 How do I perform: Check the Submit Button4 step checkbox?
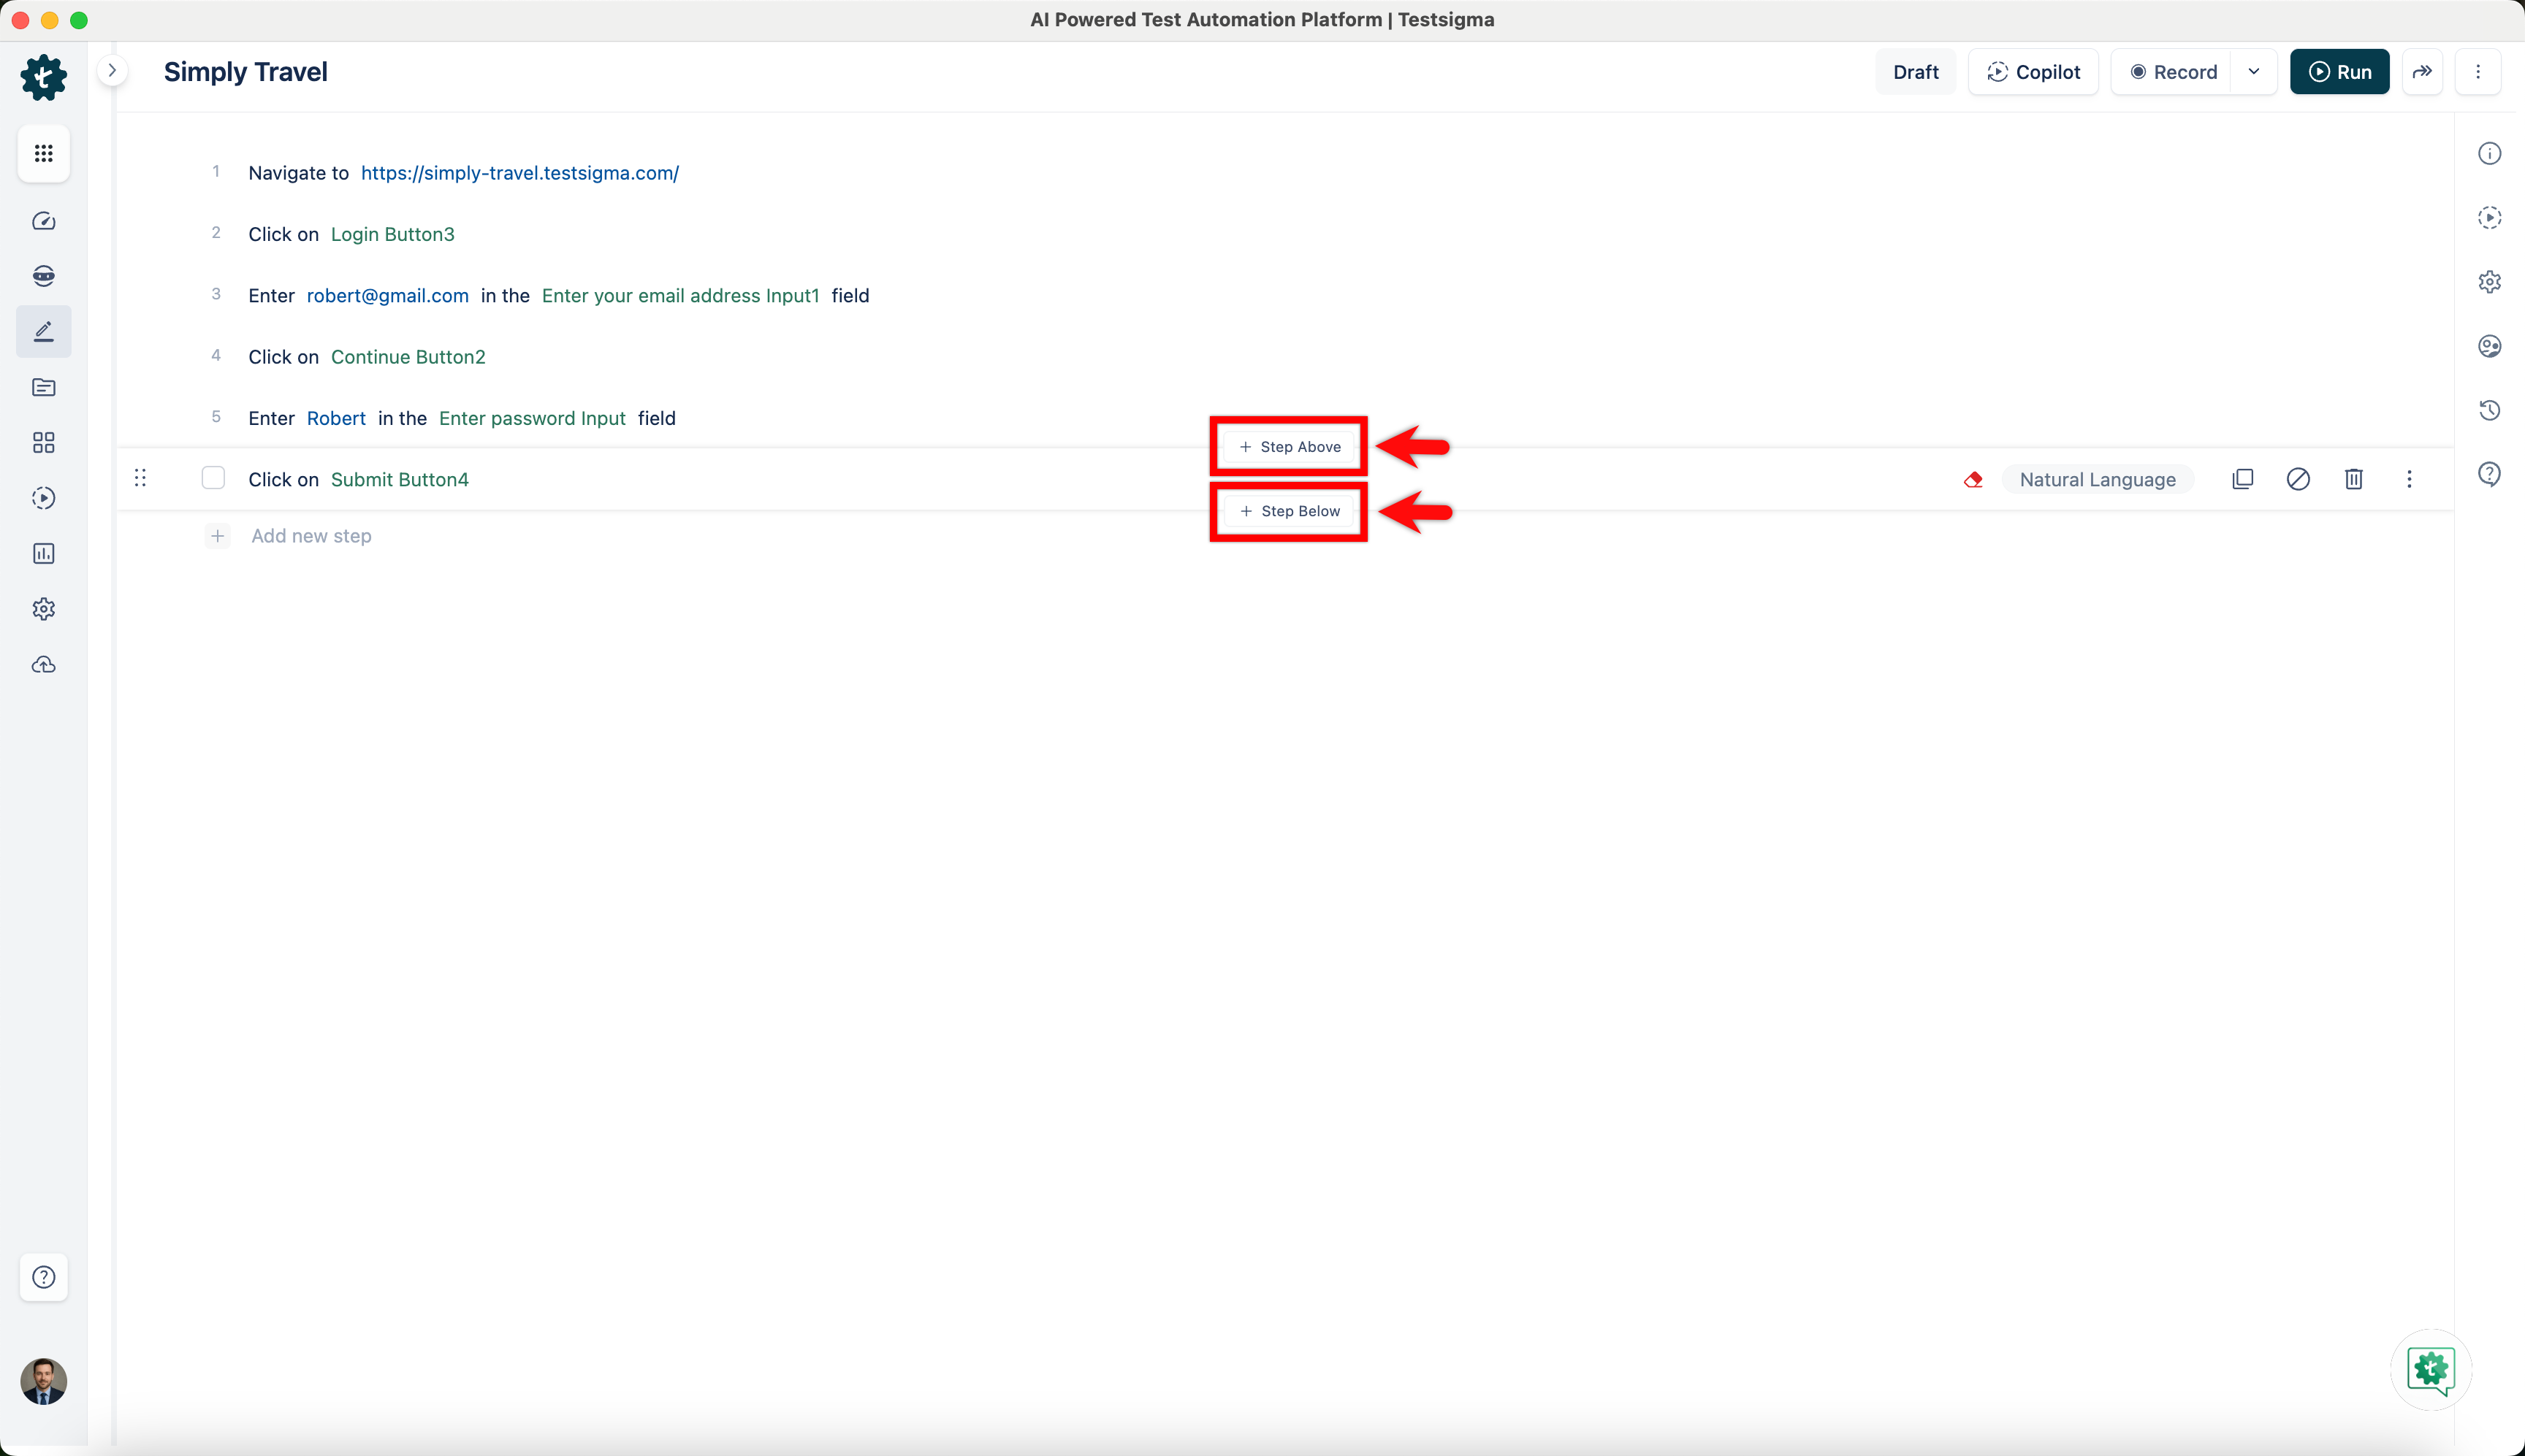(213, 478)
